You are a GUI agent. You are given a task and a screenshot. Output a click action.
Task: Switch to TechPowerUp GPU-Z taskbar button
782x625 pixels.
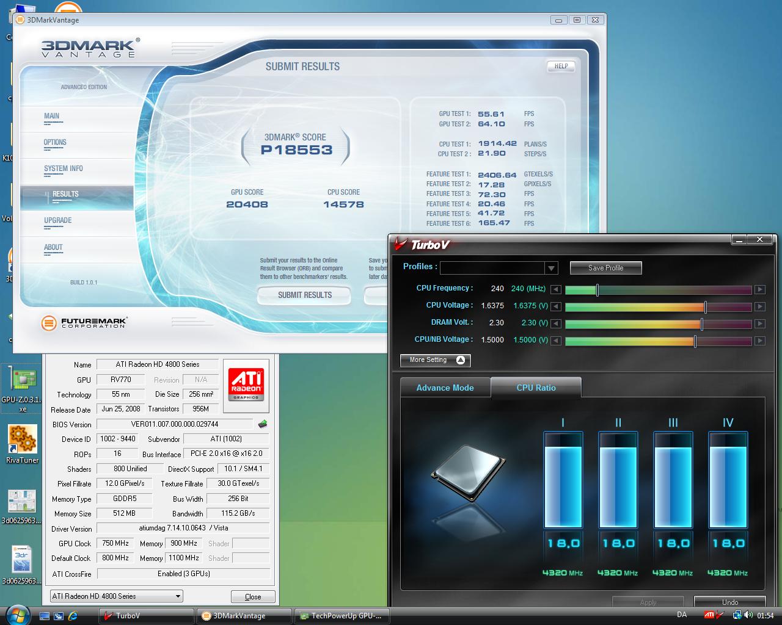coord(342,616)
